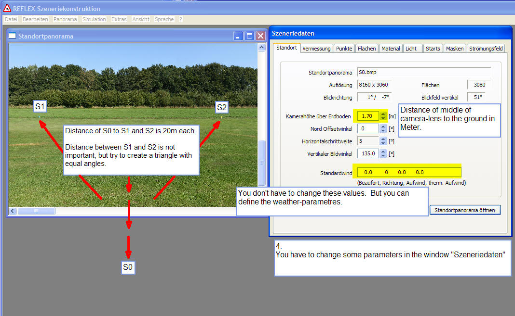
Task: Click the Szeneriedaten panel title bar
Action: point(390,33)
